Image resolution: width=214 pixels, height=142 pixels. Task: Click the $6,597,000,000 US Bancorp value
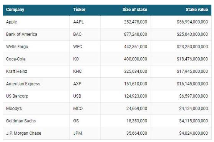194,96
